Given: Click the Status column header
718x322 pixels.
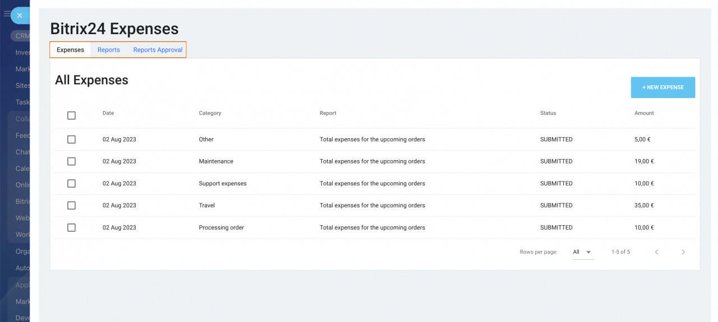Looking at the screenshot, I should point(548,113).
